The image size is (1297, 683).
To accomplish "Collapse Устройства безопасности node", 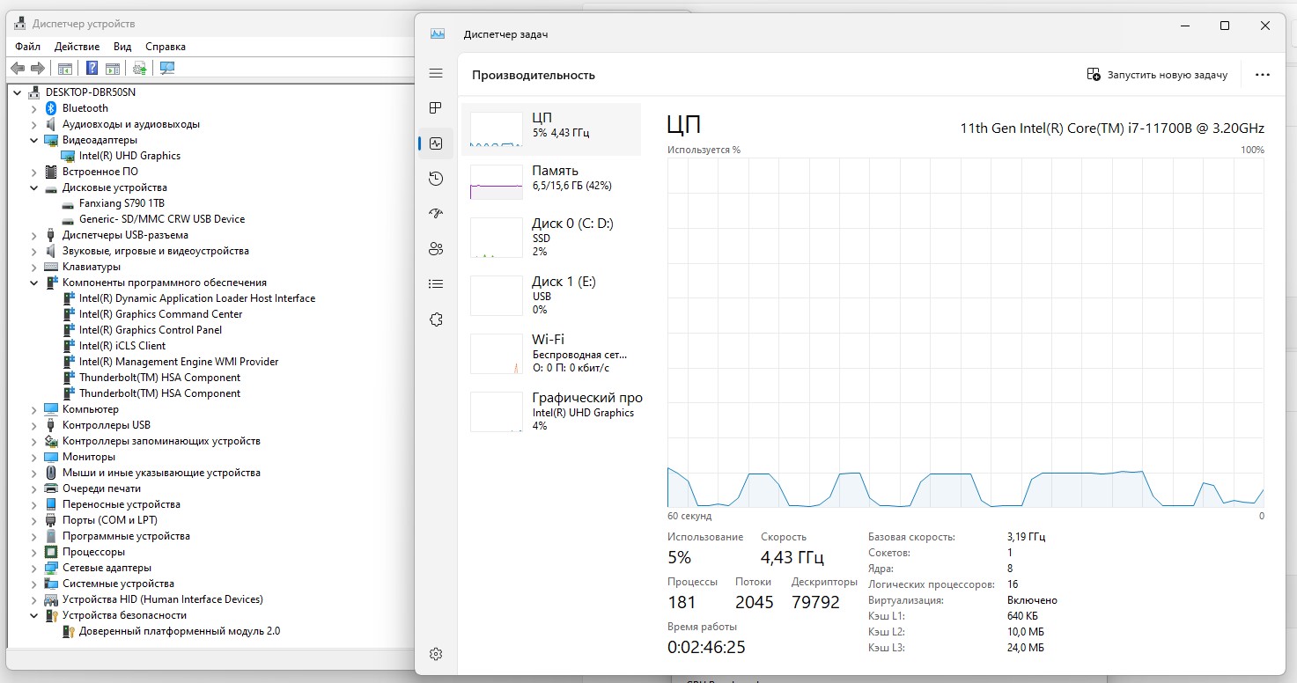I will [x=33, y=615].
